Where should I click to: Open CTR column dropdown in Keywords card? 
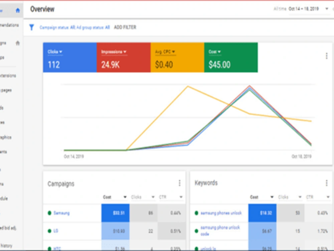[x=328, y=197]
